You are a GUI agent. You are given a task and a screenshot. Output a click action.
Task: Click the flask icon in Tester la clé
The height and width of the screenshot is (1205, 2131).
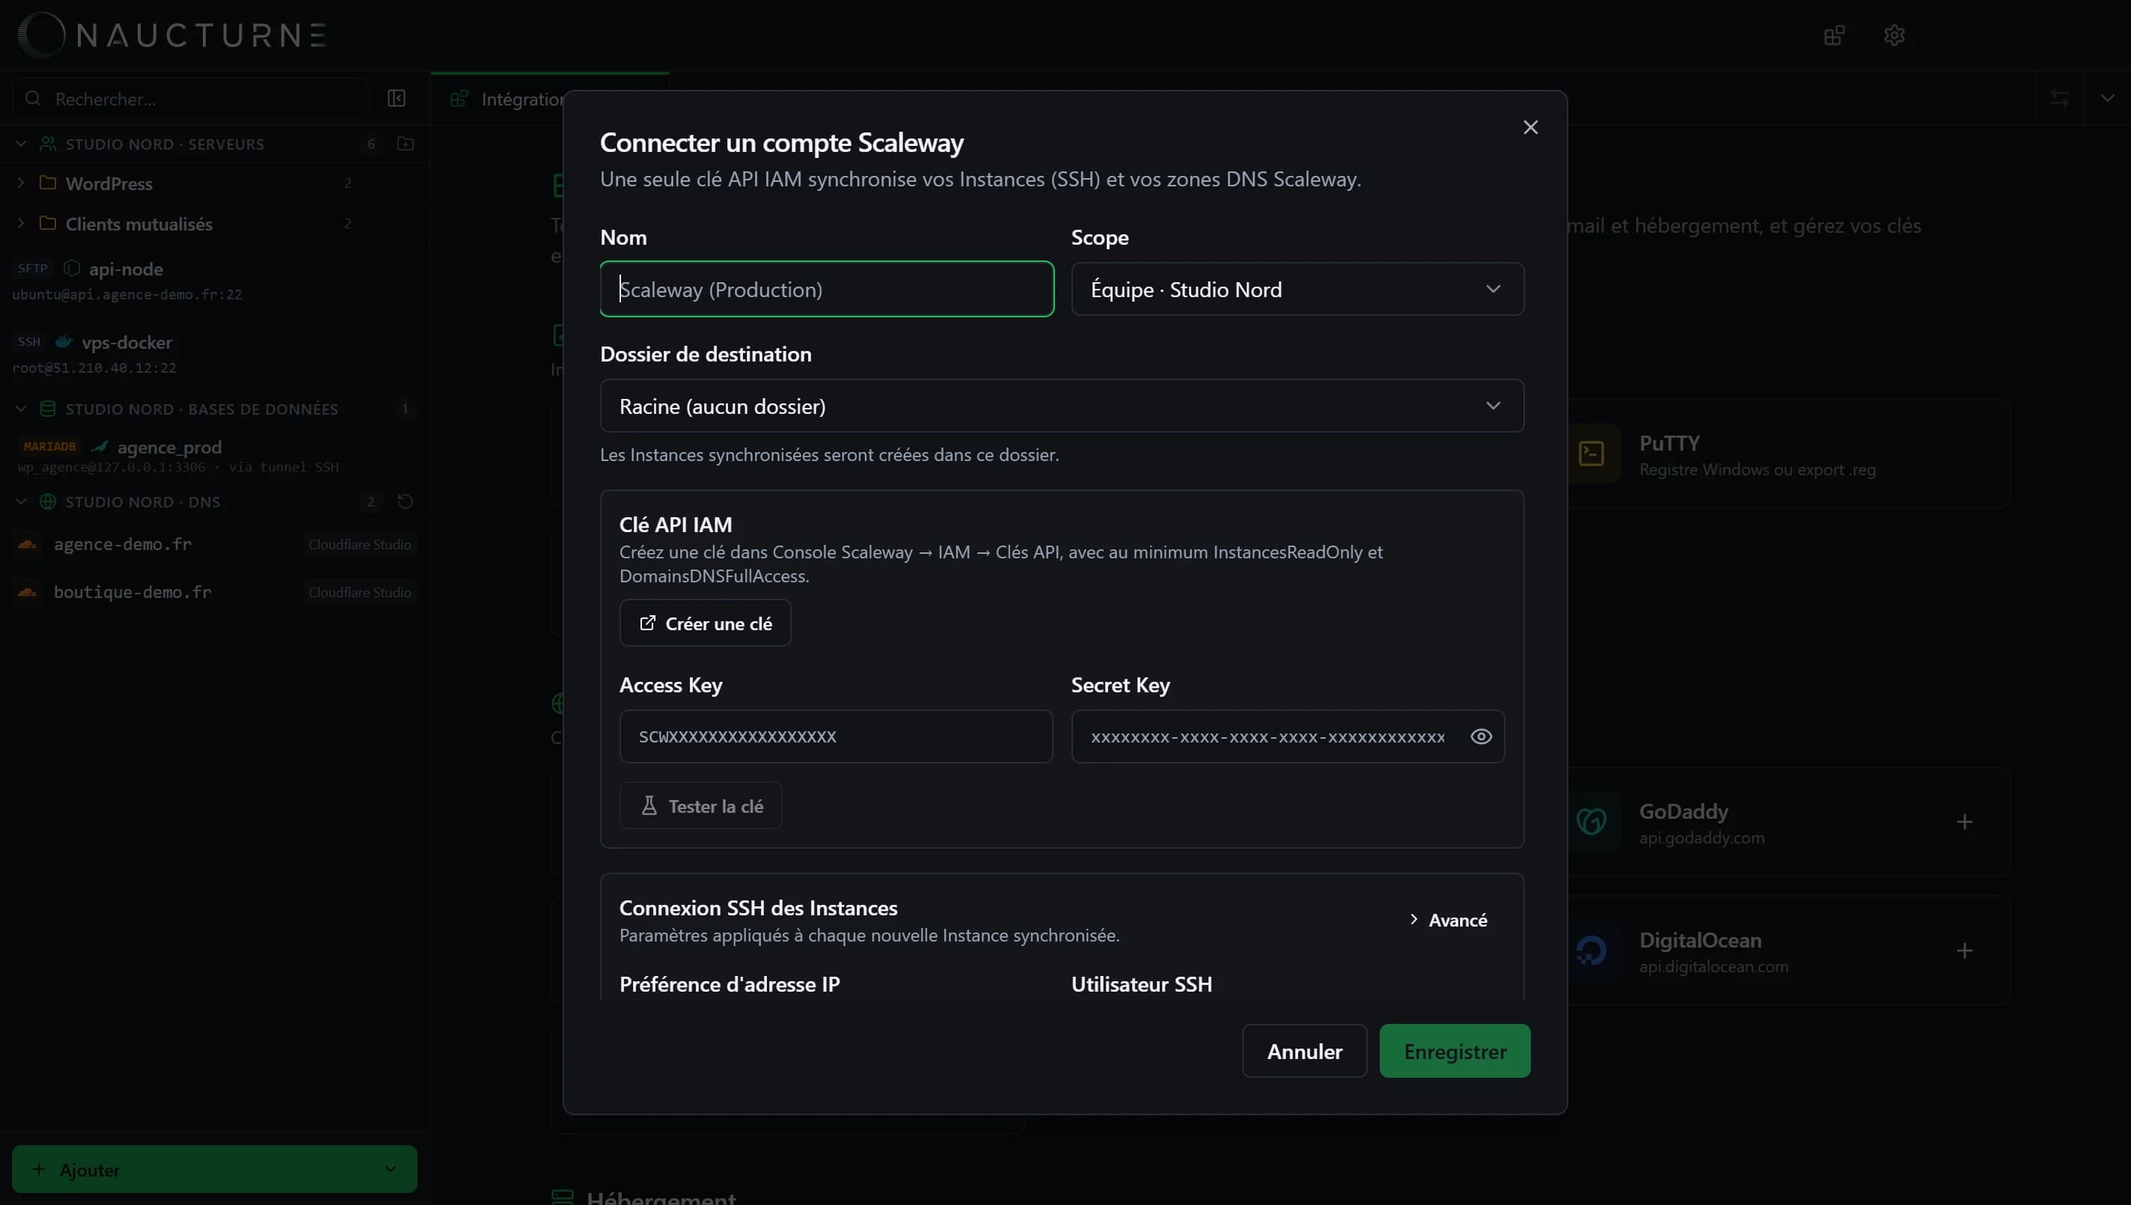click(x=649, y=805)
